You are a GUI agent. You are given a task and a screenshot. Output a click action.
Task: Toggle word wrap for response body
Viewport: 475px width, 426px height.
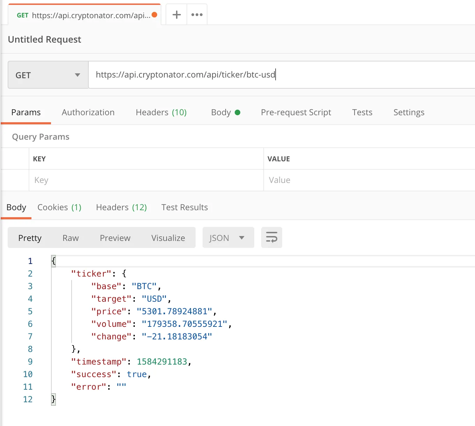coord(272,237)
